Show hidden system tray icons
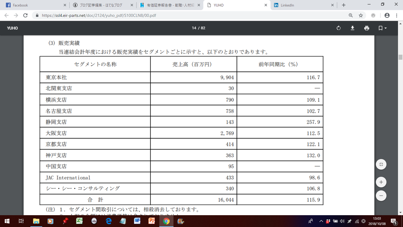 click(321, 221)
